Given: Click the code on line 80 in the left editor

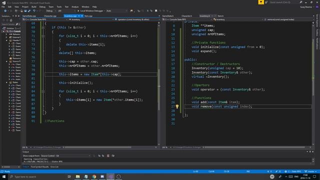Looking at the screenshot, I should click(90, 74).
